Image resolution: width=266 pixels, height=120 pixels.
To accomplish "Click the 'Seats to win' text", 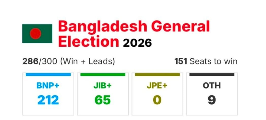I will 213,61.
